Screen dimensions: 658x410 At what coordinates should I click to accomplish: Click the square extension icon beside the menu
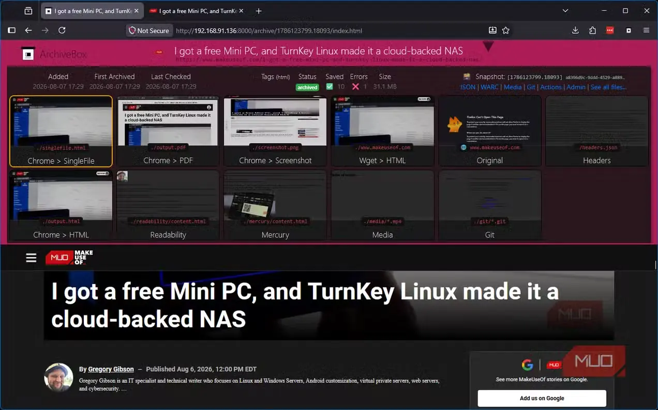click(x=629, y=30)
